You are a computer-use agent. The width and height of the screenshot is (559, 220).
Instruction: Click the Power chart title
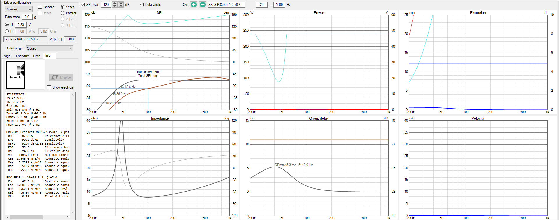tap(319, 13)
